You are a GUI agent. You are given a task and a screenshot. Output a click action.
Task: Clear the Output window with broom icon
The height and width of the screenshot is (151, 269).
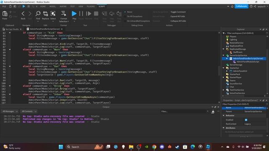tap(213, 112)
